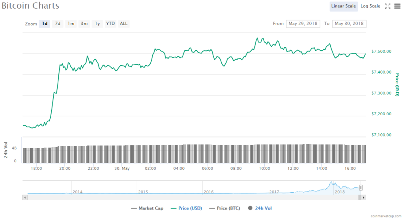Select the 7d zoom range

click(x=58, y=24)
